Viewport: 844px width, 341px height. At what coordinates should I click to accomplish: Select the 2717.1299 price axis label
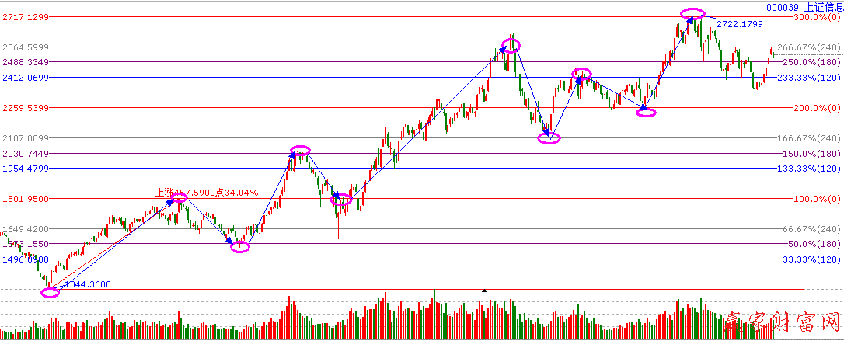click(26, 17)
